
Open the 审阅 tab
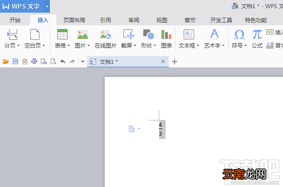point(134,20)
